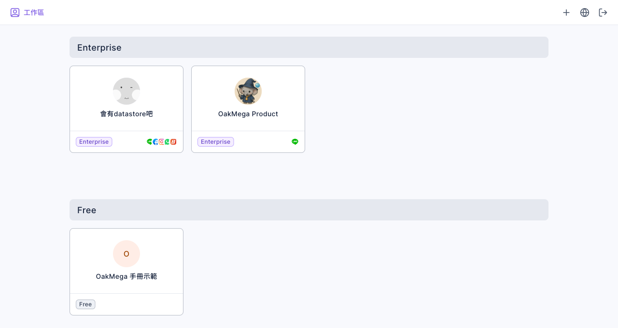Click the Instagram channel icon
The image size is (618, 328).
(161, 142)
